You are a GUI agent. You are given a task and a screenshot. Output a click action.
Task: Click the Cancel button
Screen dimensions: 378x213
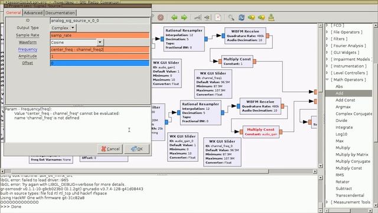point(110,149)
